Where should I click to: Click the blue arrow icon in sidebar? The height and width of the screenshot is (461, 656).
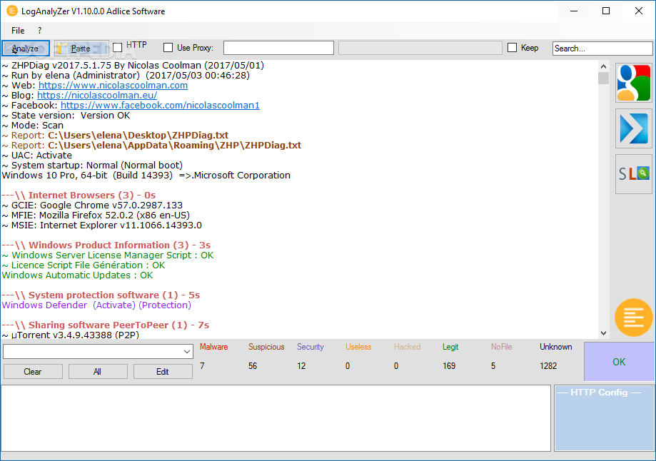634,128
